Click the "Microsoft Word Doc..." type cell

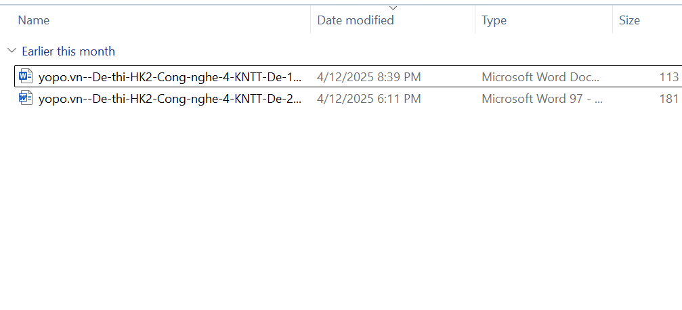(540, 77)
